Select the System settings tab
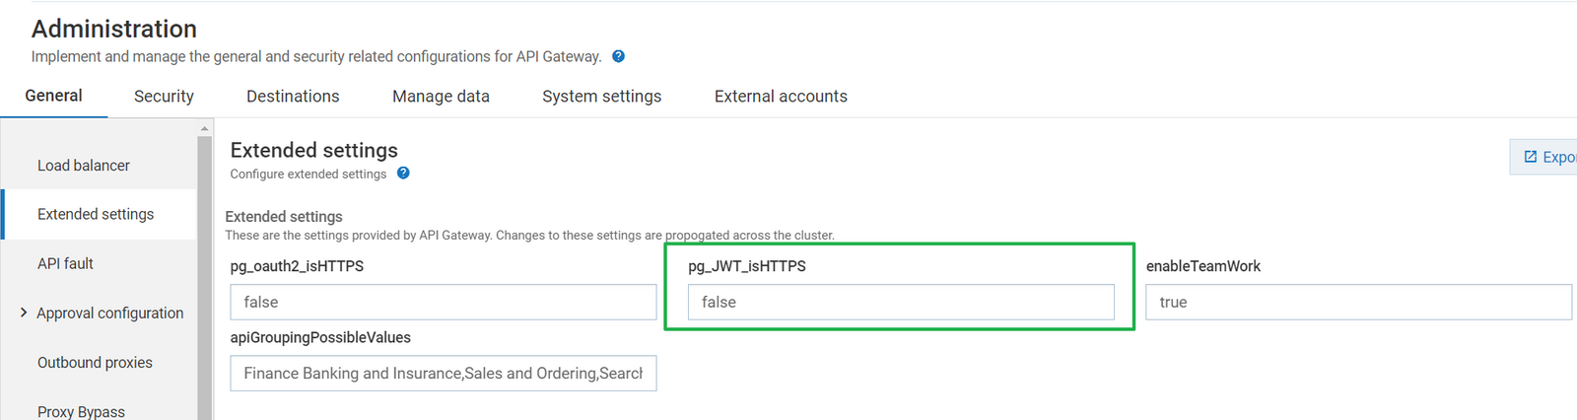The image size is (1577, 420). coord(601,96)
